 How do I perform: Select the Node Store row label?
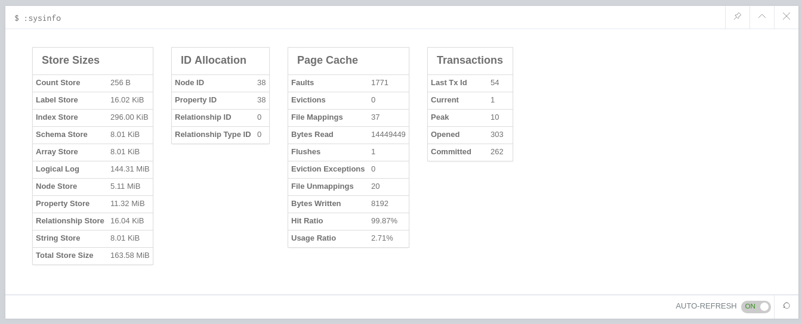56,186
